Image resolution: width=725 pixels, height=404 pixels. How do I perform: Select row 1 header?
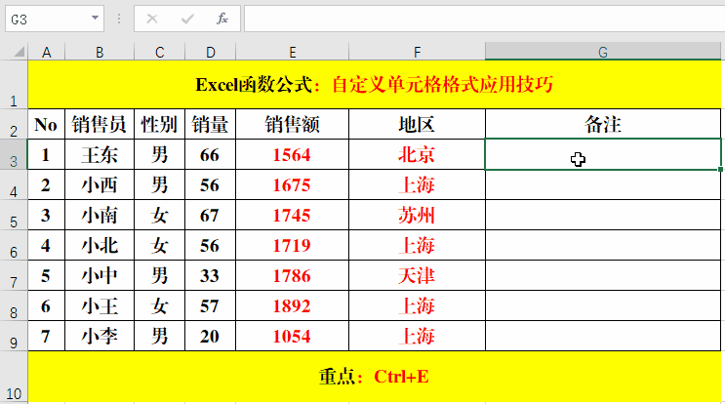14,85
